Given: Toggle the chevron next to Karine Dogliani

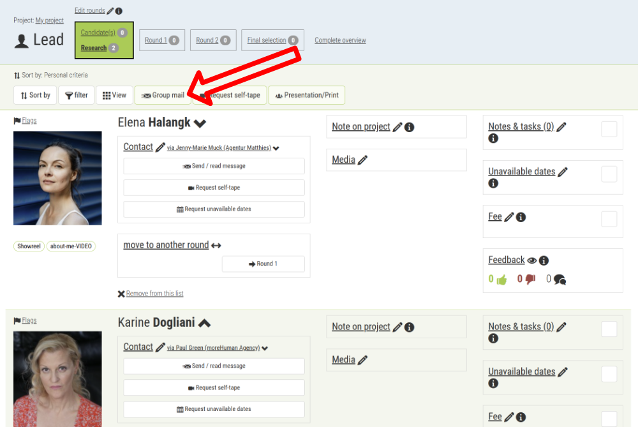Looking at the screenshot, I should point(204,323).
